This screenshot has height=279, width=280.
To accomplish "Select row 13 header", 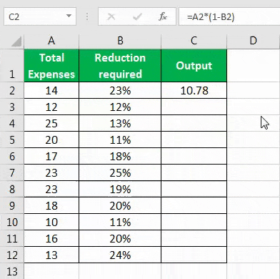I will 12,271.
